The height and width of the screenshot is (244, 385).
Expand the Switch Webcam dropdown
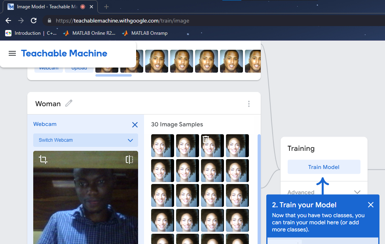[85, 140]
